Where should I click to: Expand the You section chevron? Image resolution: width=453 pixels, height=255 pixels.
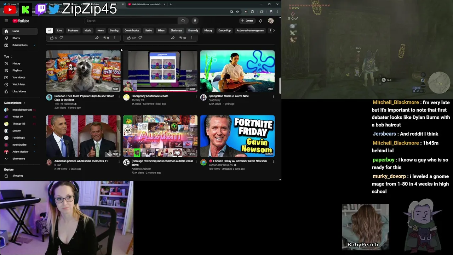11,57
